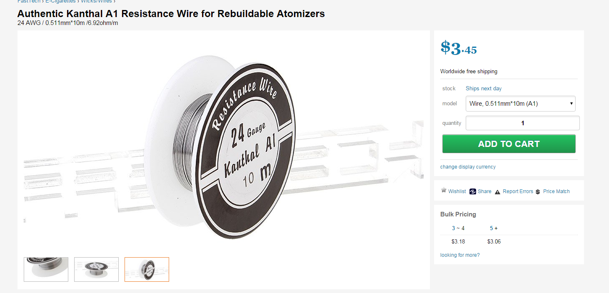Click the dollar sign Price Match icon
Image resolution: width=609 pixels, height=293 pixels.
538,192
